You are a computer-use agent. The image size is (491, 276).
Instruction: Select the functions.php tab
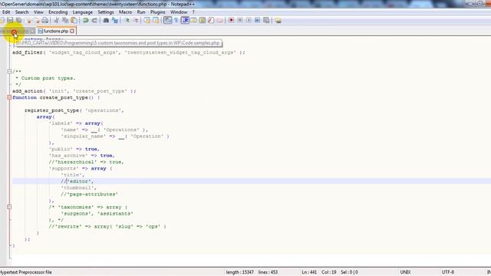coord(56,31)
